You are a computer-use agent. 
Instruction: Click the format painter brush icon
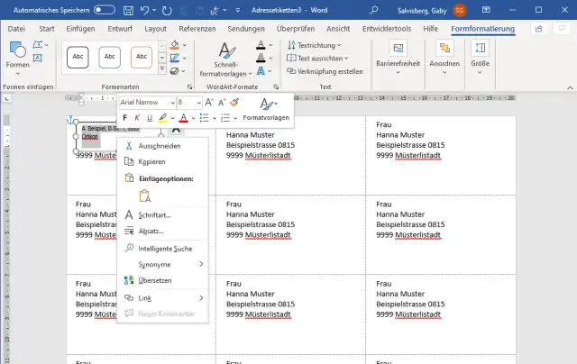tap(234, 103)
